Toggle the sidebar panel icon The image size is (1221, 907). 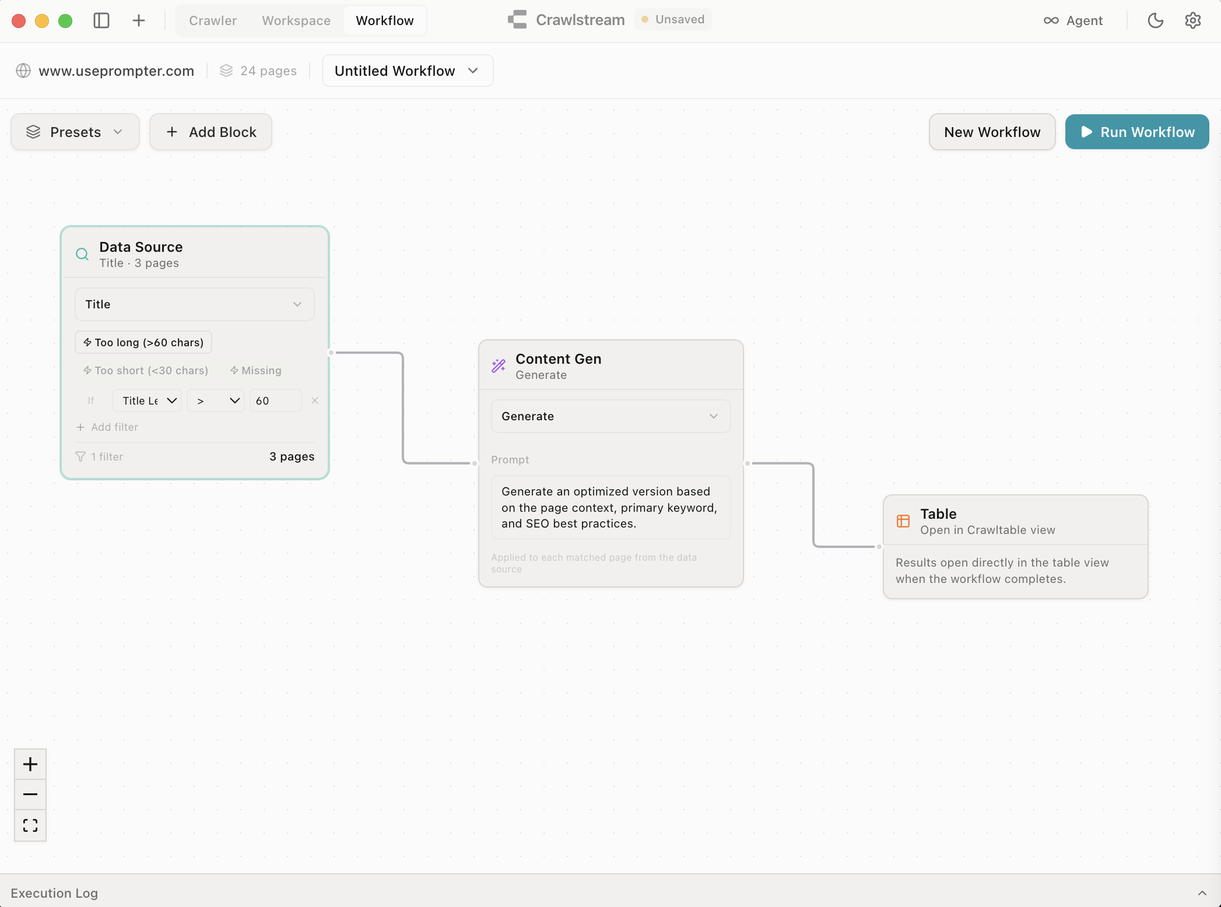click(101, 20)
